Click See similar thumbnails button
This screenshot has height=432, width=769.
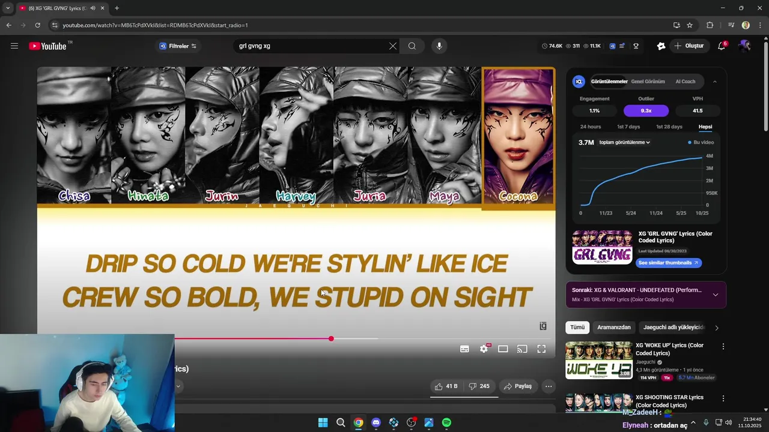pyautogui.click(x=668, y=263)
